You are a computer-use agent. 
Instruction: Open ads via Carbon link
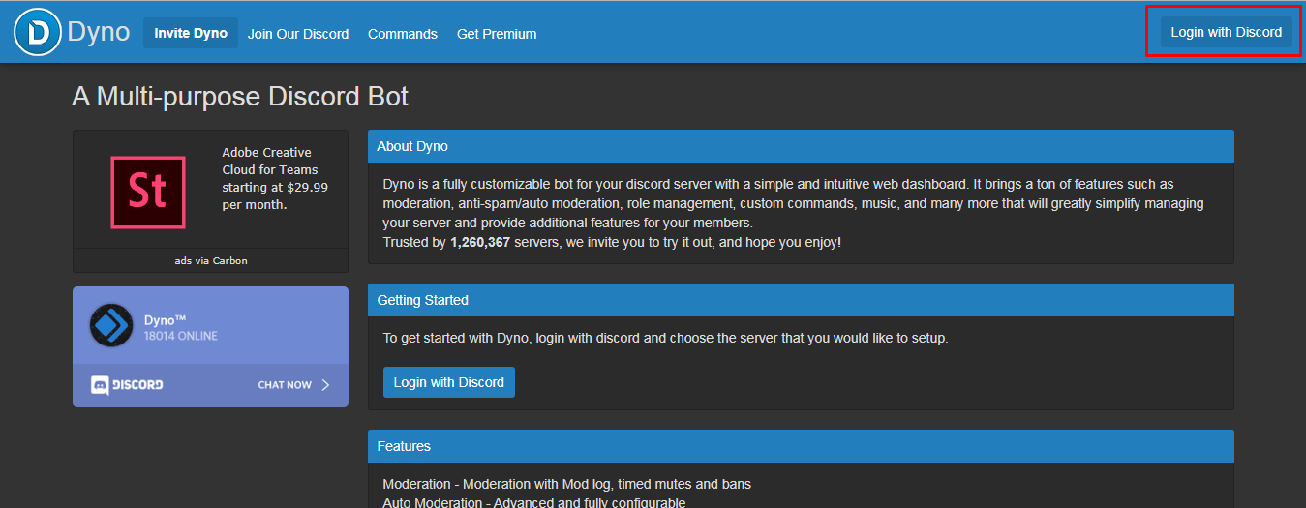210,261
